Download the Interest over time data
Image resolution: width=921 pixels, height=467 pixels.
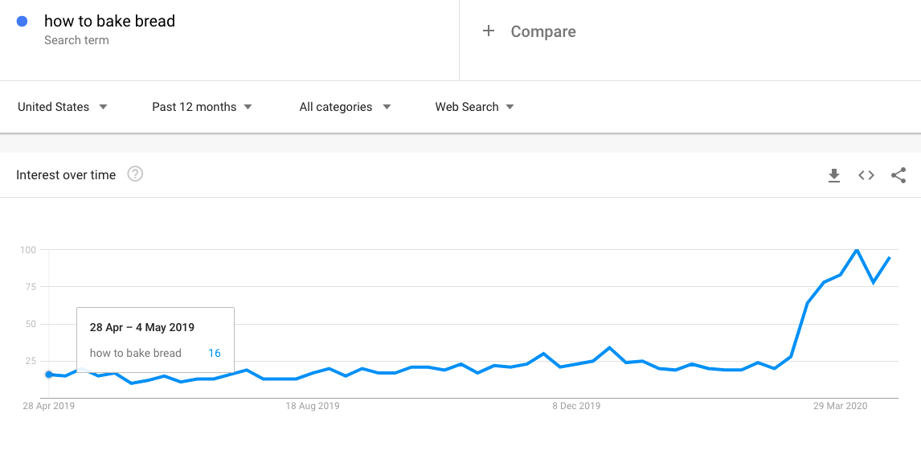(833, 175)
